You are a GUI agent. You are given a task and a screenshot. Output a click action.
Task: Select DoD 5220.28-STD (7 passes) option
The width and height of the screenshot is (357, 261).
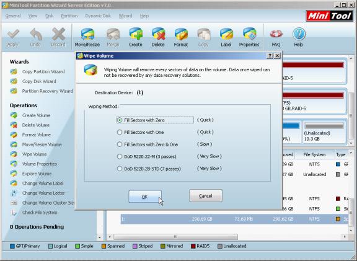(119, 169)
